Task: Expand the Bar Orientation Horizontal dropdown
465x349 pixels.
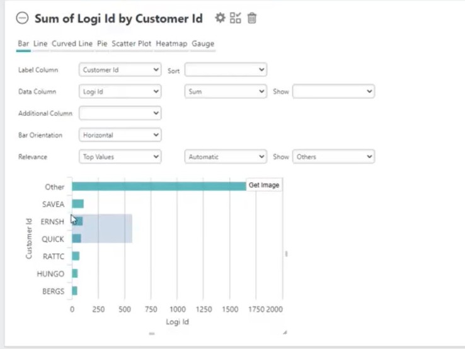Action: click(x=120, y=135)
